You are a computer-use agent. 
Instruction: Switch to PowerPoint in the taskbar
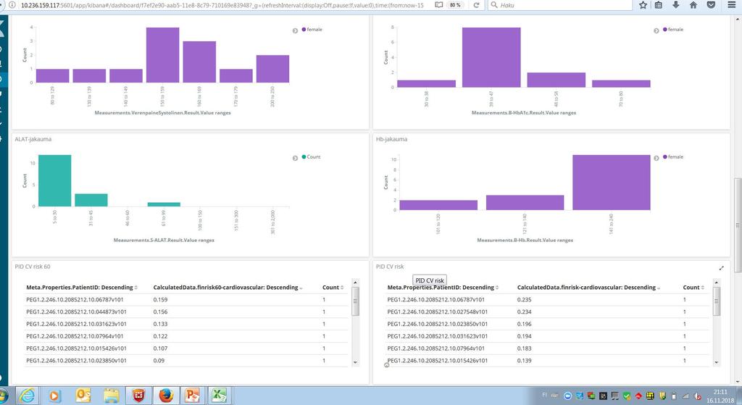click(193, 395)
